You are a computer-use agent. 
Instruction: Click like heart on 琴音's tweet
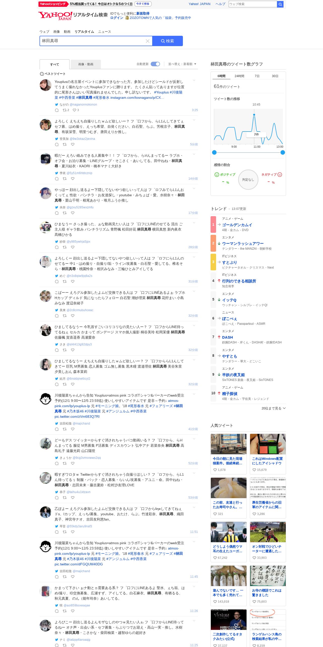coord(73,532)
